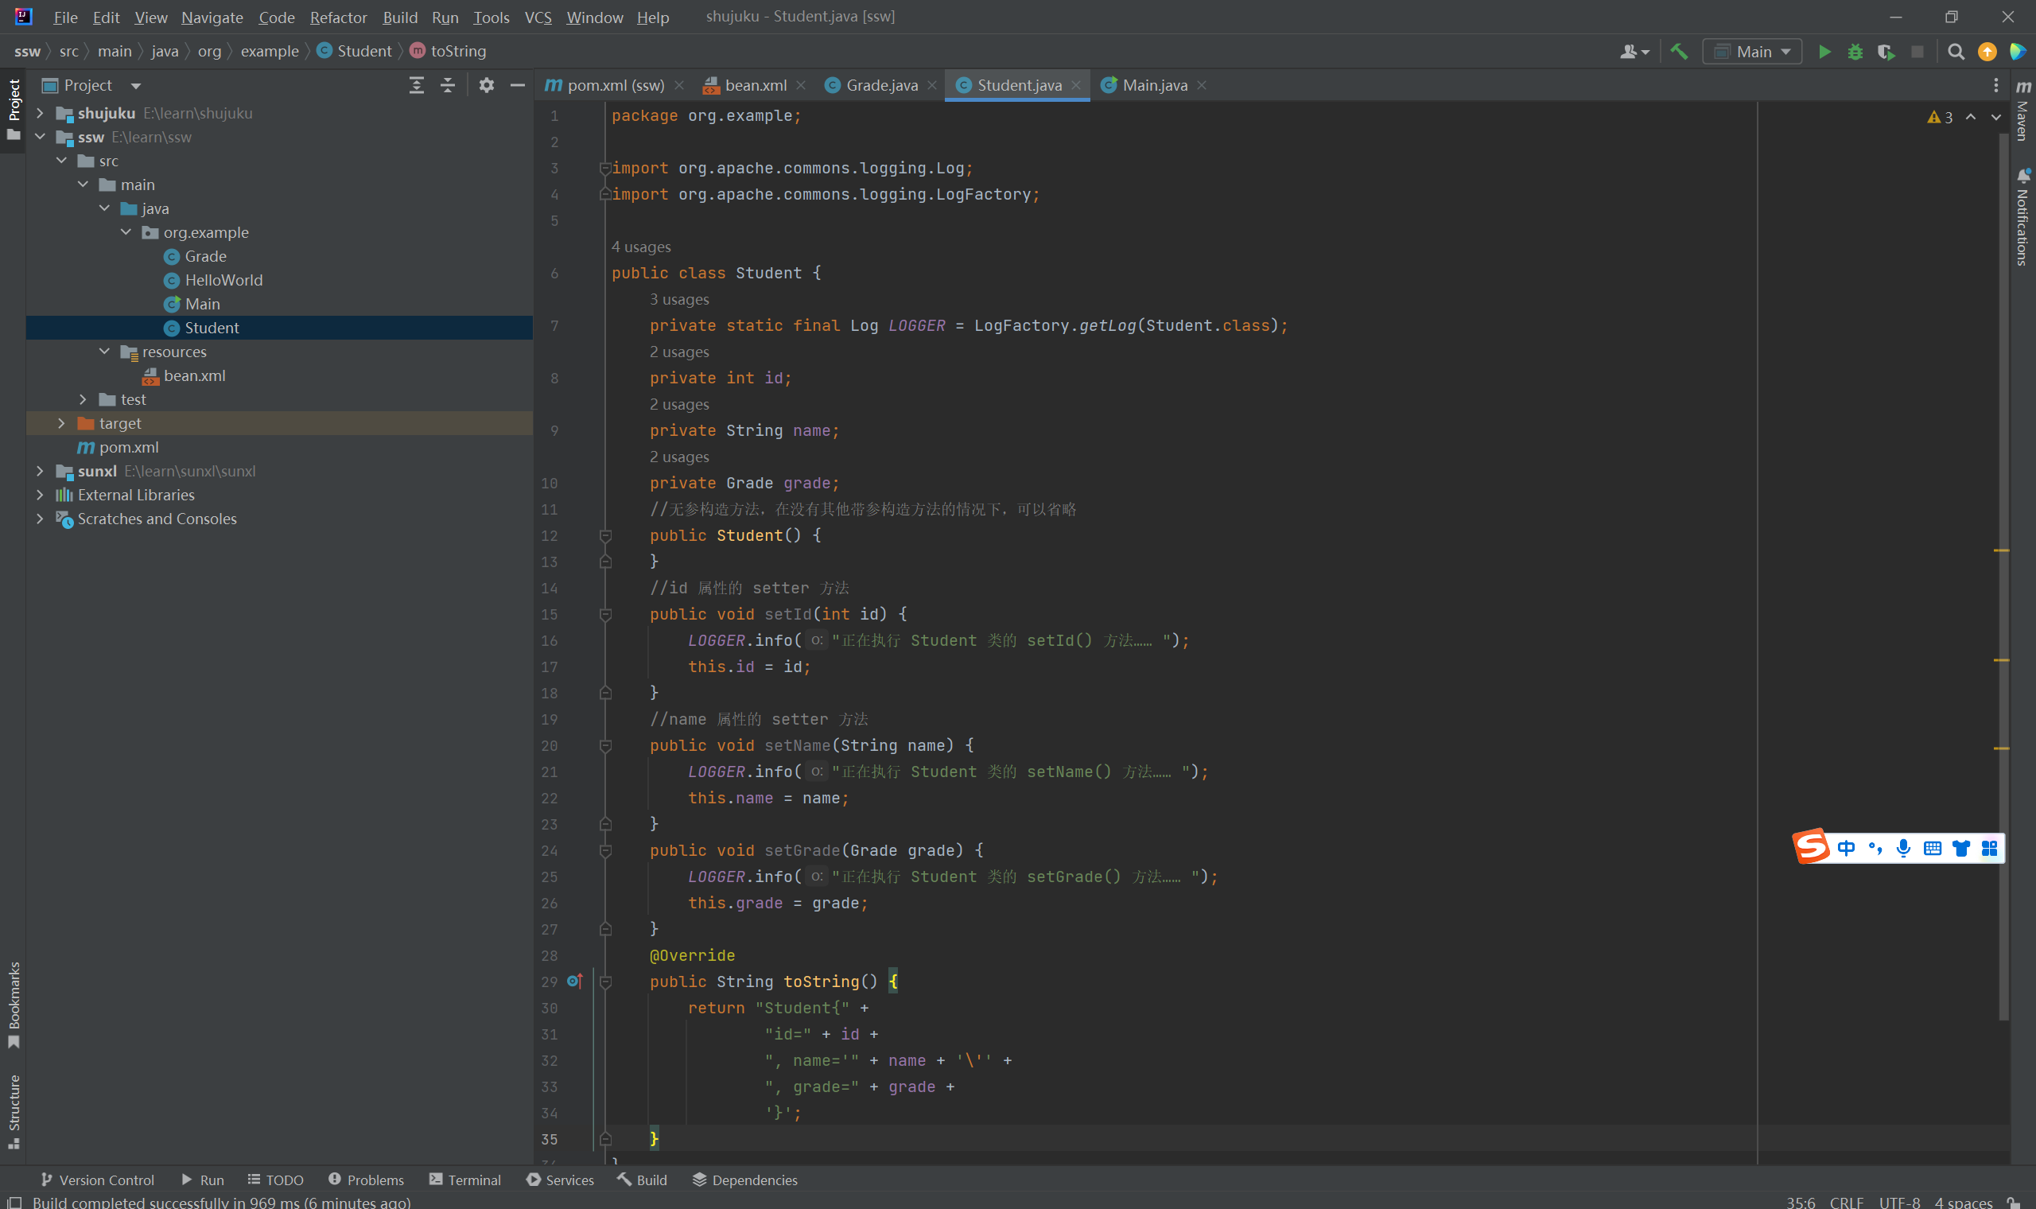The height and width of the screenshot is (1209, 2036).
Task: Open the Terminal tool window
Action: pyautogui.click(x=465, y=1180)
